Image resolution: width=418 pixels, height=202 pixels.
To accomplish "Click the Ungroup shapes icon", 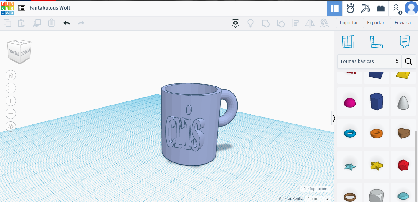I will (x=280, y=23).
